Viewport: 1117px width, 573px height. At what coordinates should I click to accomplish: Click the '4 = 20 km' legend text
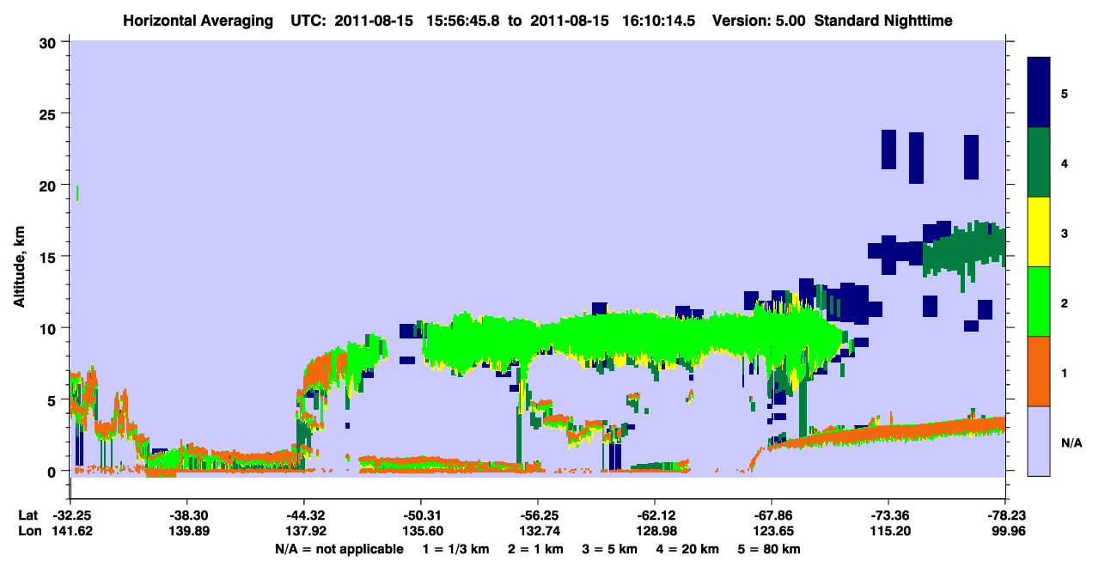pos(690,549)
